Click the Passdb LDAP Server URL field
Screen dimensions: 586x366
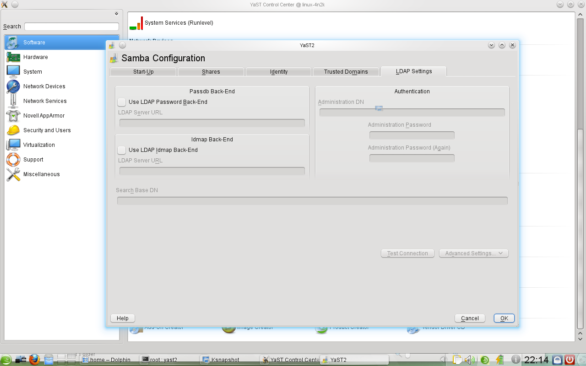(x=212, y=123)
